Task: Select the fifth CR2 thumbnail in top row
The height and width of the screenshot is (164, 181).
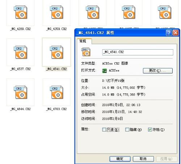Action: tap(165, 12)
